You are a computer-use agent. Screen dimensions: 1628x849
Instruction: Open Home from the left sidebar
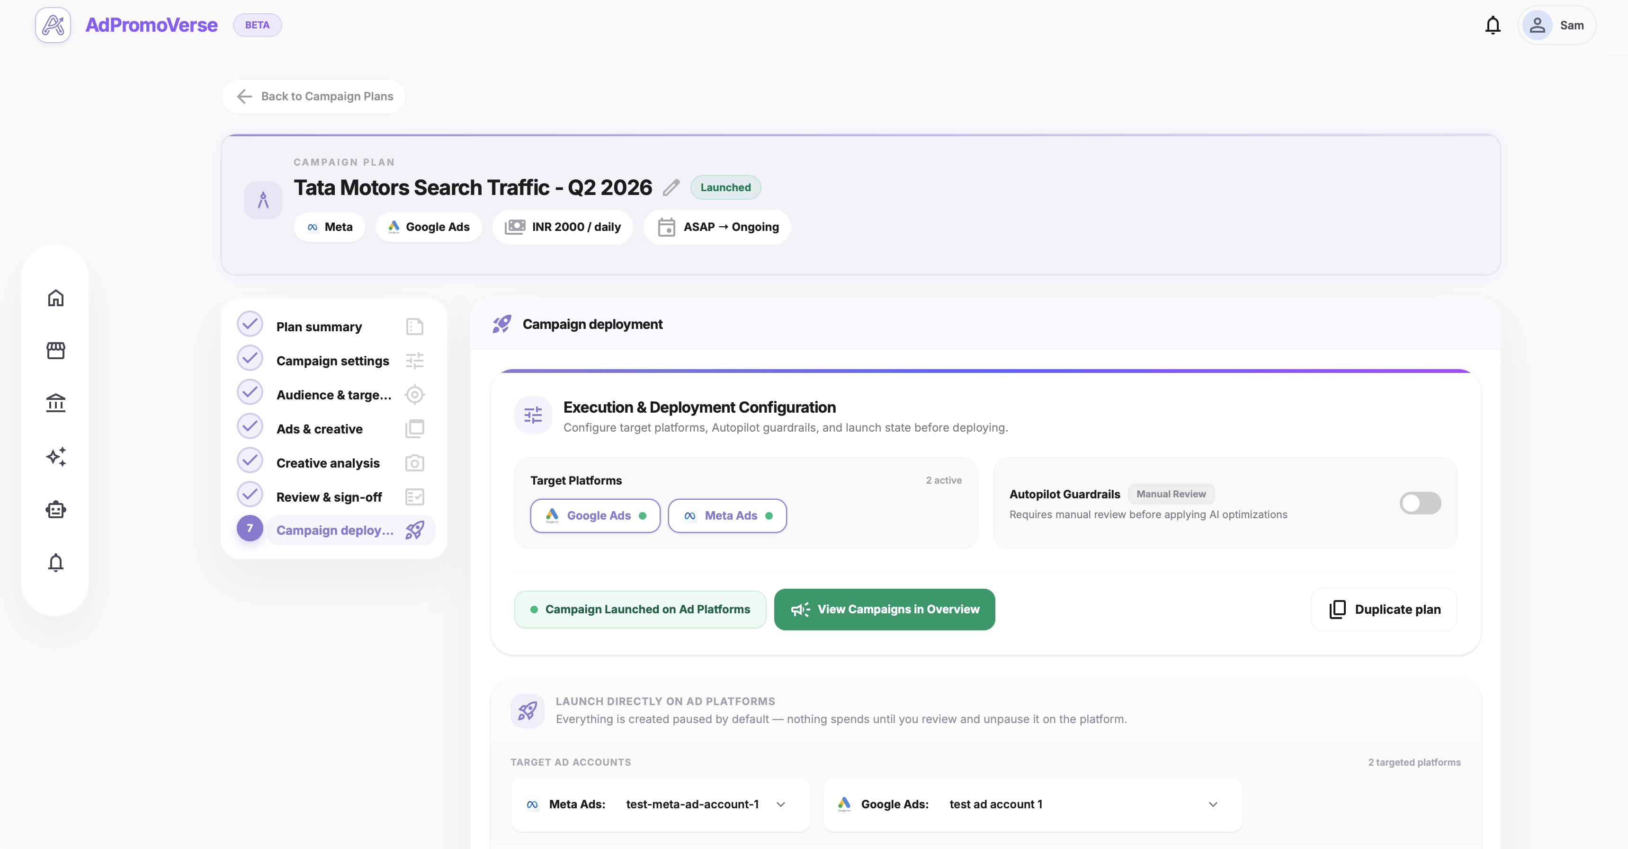coord(55,298)
